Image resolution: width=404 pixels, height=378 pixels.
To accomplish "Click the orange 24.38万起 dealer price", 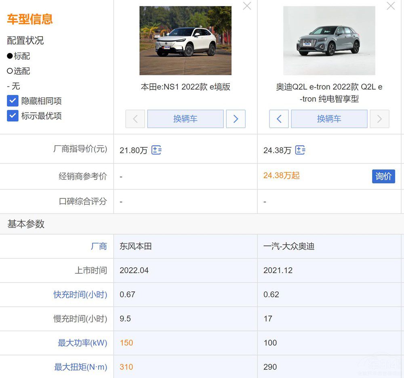I will pyautogui.click(x=281, y=175).
